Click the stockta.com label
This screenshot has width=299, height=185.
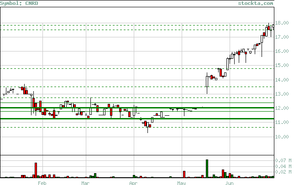pyautogui.click(x=256, y=4)
